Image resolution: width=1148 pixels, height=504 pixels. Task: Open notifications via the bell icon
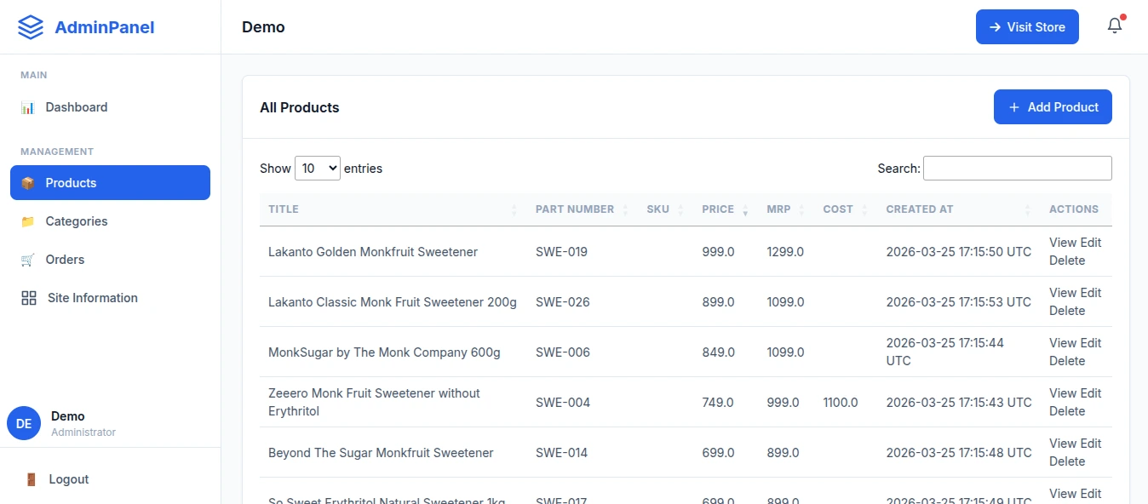coord(1115,26)
